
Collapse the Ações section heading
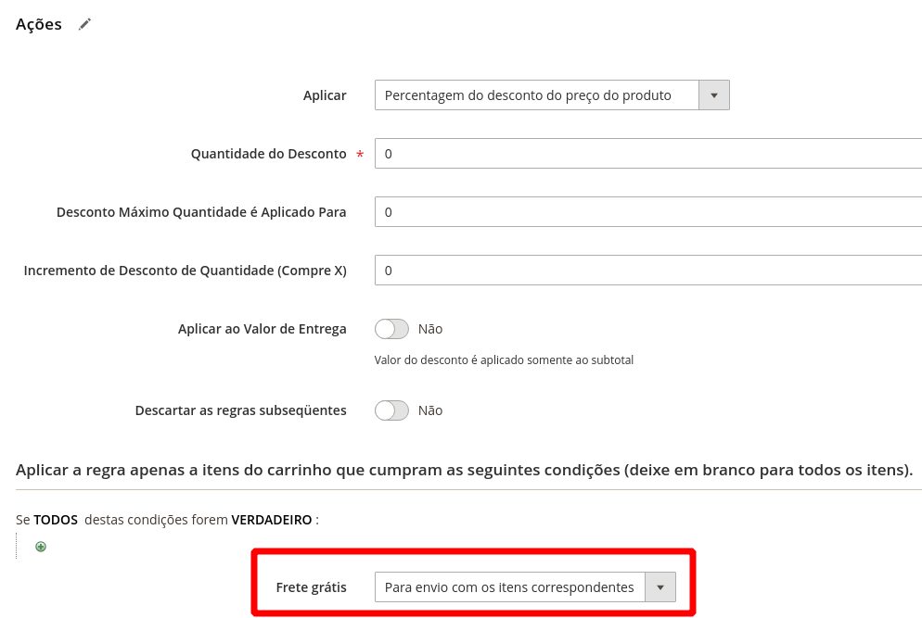tap(39, 24)
